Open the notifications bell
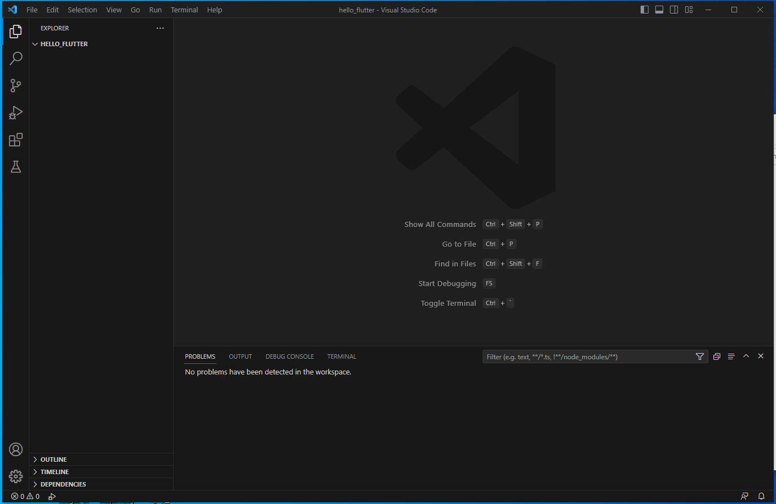The height and width of the screenshot is (504, 776). tap(761, 497)
